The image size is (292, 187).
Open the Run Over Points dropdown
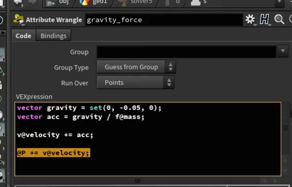point(135,82)
